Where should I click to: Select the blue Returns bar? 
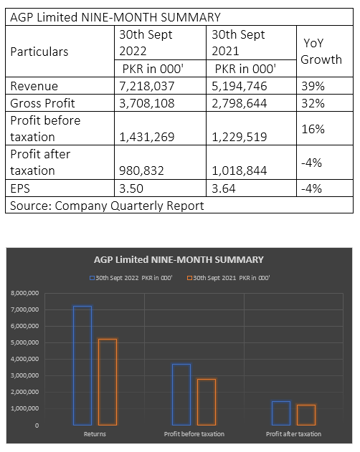[82, 365]
